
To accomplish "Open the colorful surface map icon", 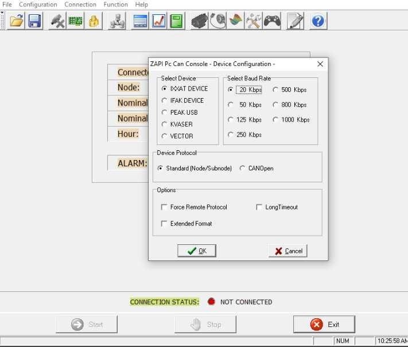I will 236,21.
